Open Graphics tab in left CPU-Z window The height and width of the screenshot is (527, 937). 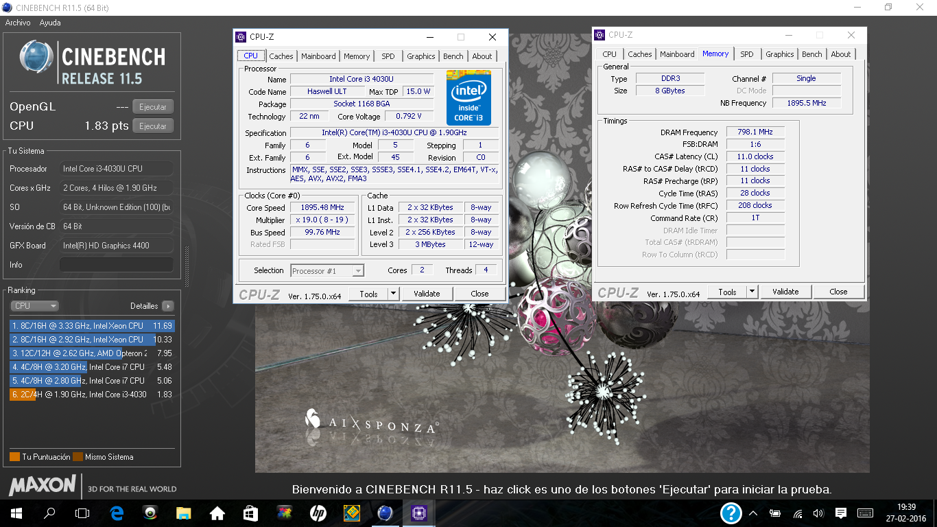[420, 56]
